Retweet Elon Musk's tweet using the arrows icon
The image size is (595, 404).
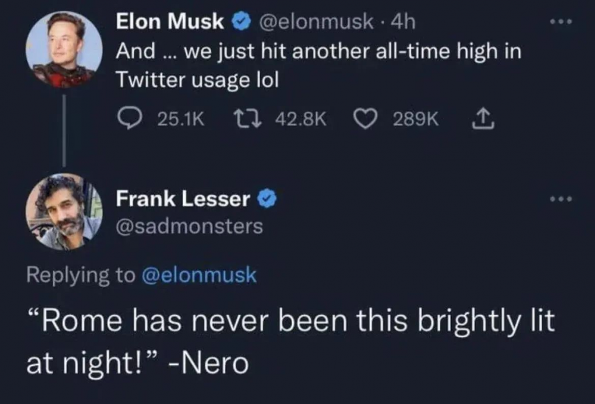[246, 120]
